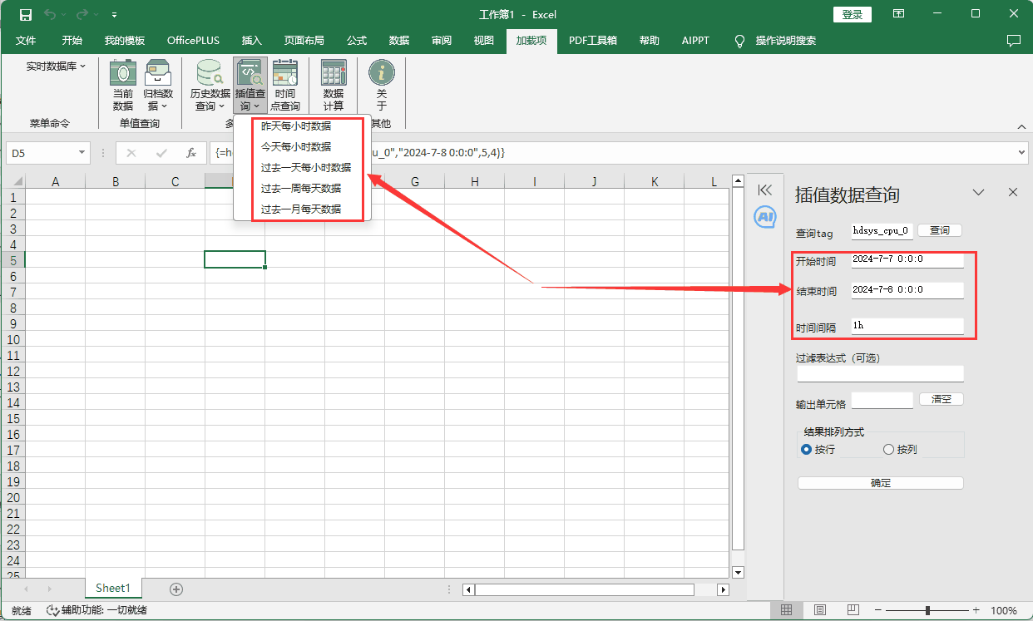Click the 时间点查询 calendar icon

click(x=285, y=72)
